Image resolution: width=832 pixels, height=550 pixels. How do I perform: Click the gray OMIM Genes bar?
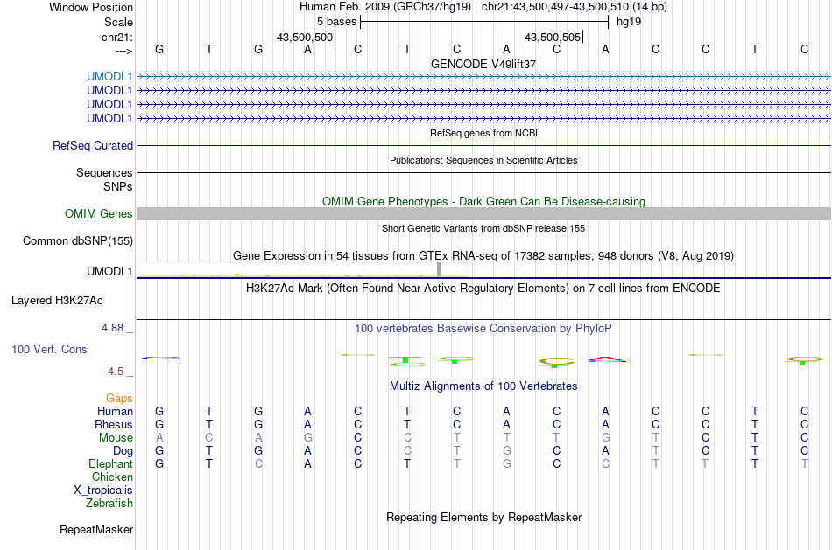(x=483, y=213)
